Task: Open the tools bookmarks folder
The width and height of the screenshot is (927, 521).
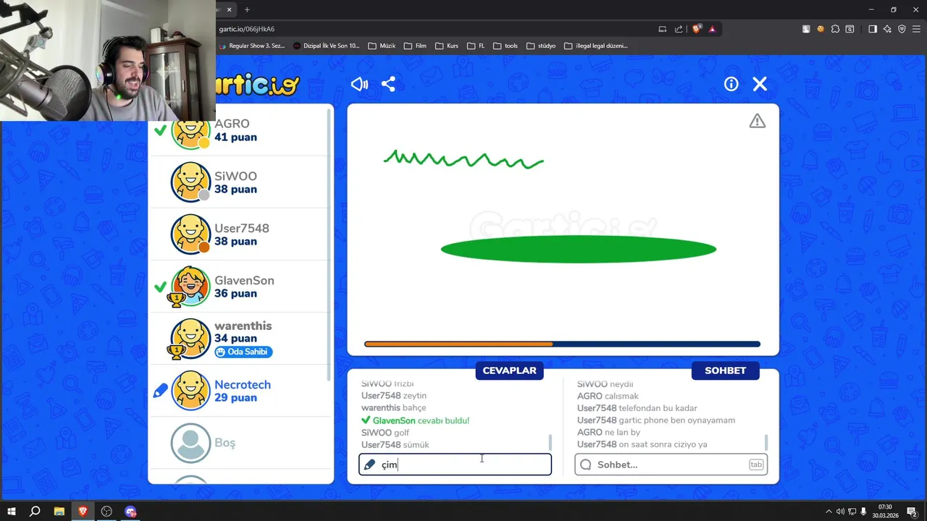Action: [x=506, y=46]
